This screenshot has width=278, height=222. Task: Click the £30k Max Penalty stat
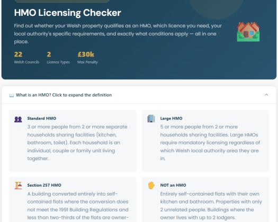87,58
